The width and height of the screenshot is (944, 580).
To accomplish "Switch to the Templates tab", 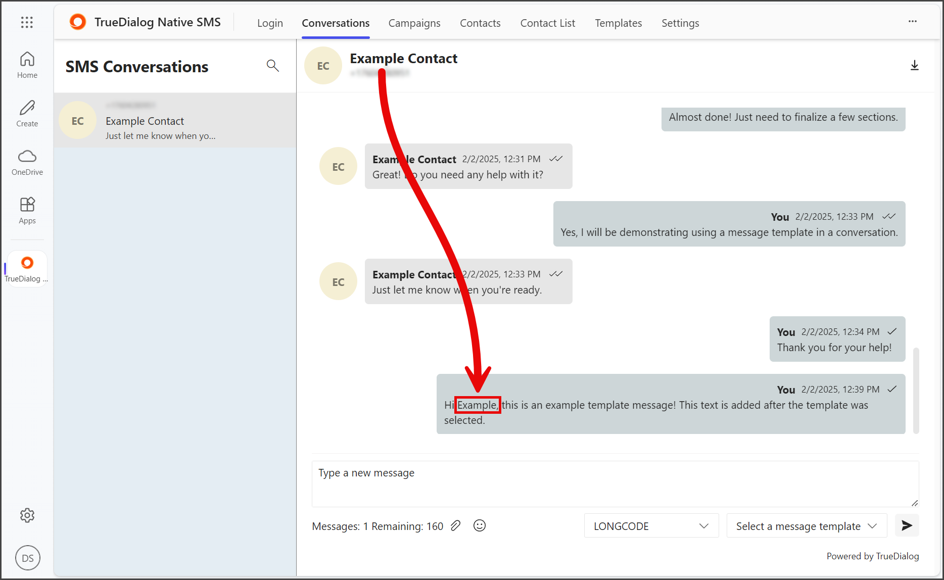I will [x=618, y=23].
